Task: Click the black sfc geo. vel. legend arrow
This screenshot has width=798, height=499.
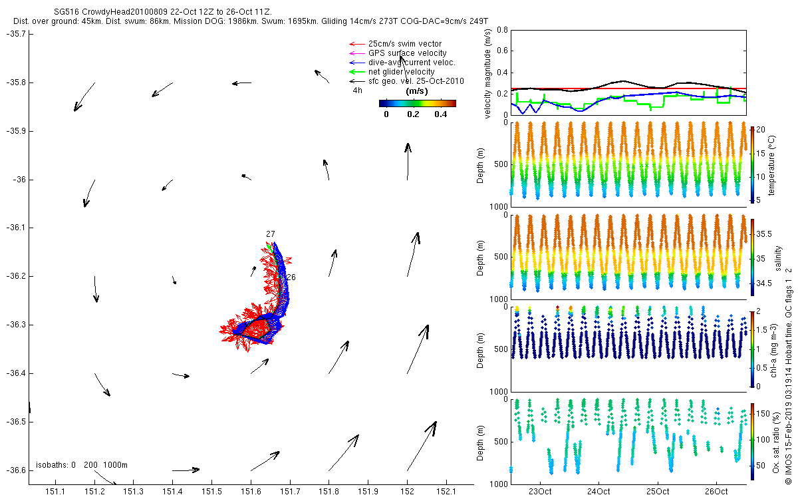Action: (x=356, y=81)
